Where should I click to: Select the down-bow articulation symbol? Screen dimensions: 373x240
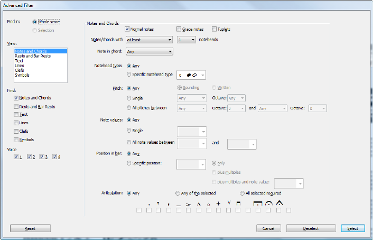[x=238, y=204]
